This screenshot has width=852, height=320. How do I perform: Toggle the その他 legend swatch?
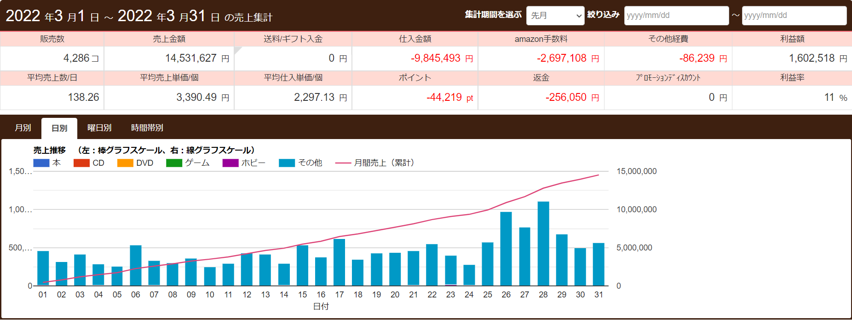click(x=287, y=163)
